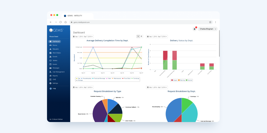Open date range picker for Breakdown by Dept.

coord(157,87)
